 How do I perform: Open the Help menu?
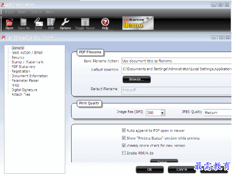50,12
